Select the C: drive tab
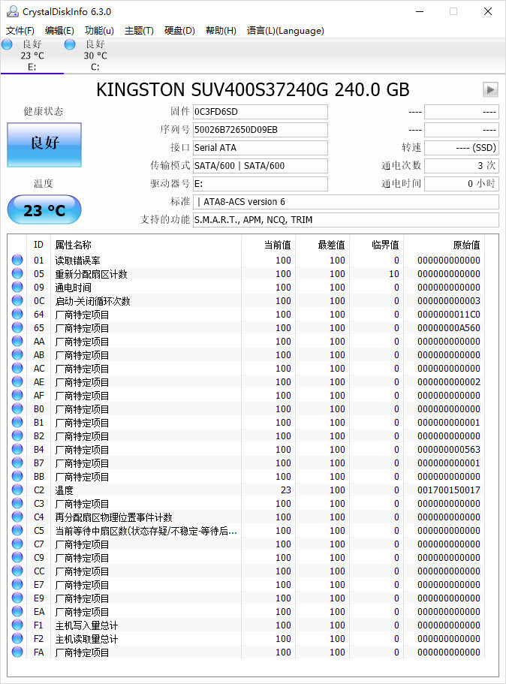Image resolution: width=506 pixels, height=684 pixels. pyautogui.click(x=95, y=56)
